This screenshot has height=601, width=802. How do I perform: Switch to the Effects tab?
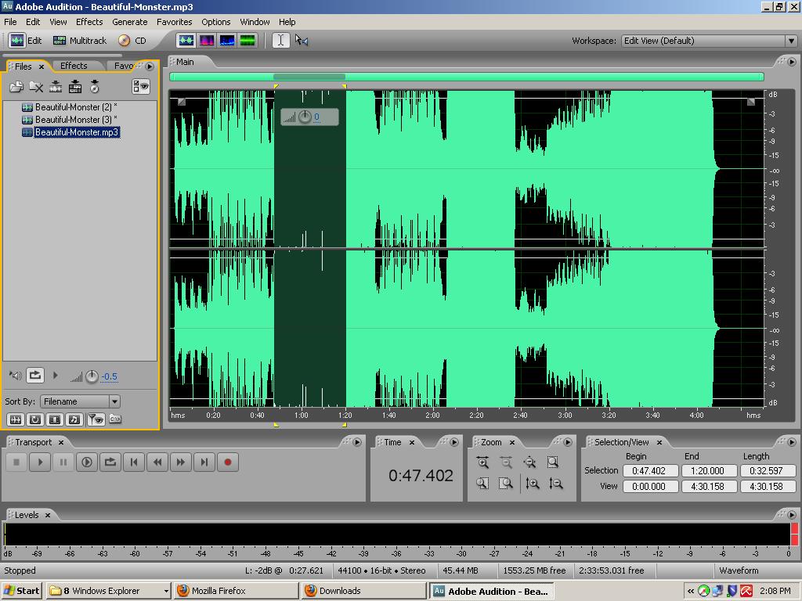(74, 66)
